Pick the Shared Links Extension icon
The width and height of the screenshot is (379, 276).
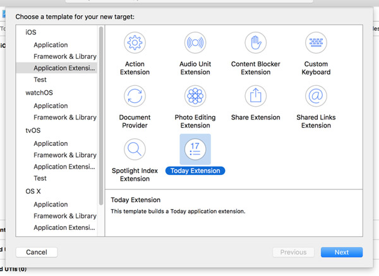point(316,97)
